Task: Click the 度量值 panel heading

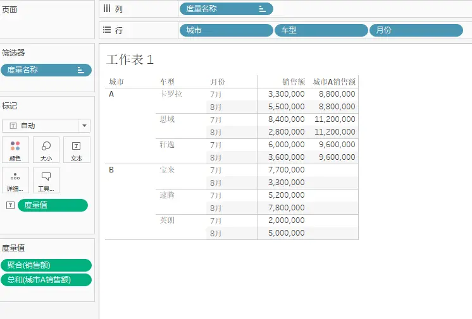Action: [x=13, y=248]
